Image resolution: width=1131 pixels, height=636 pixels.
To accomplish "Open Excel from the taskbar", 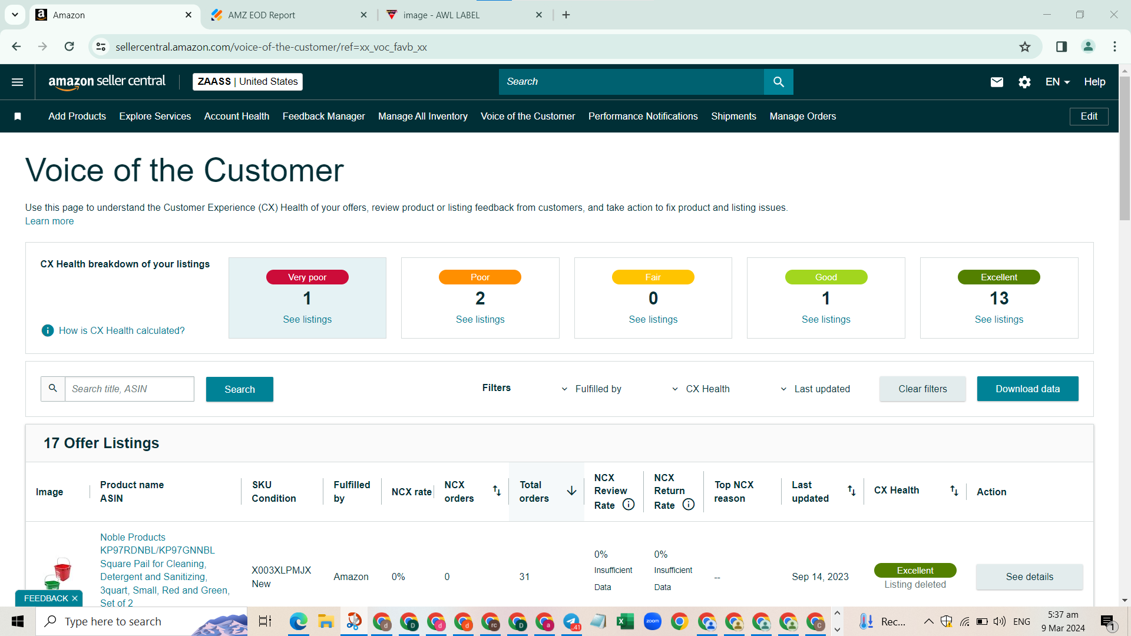I will coord(625,621).
